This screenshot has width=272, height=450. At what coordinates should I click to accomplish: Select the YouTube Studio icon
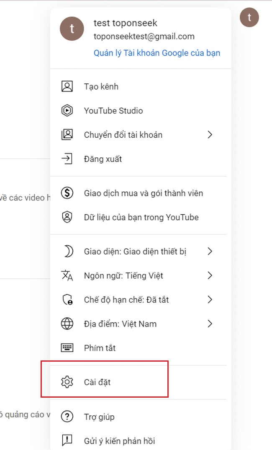pos(67,111)
